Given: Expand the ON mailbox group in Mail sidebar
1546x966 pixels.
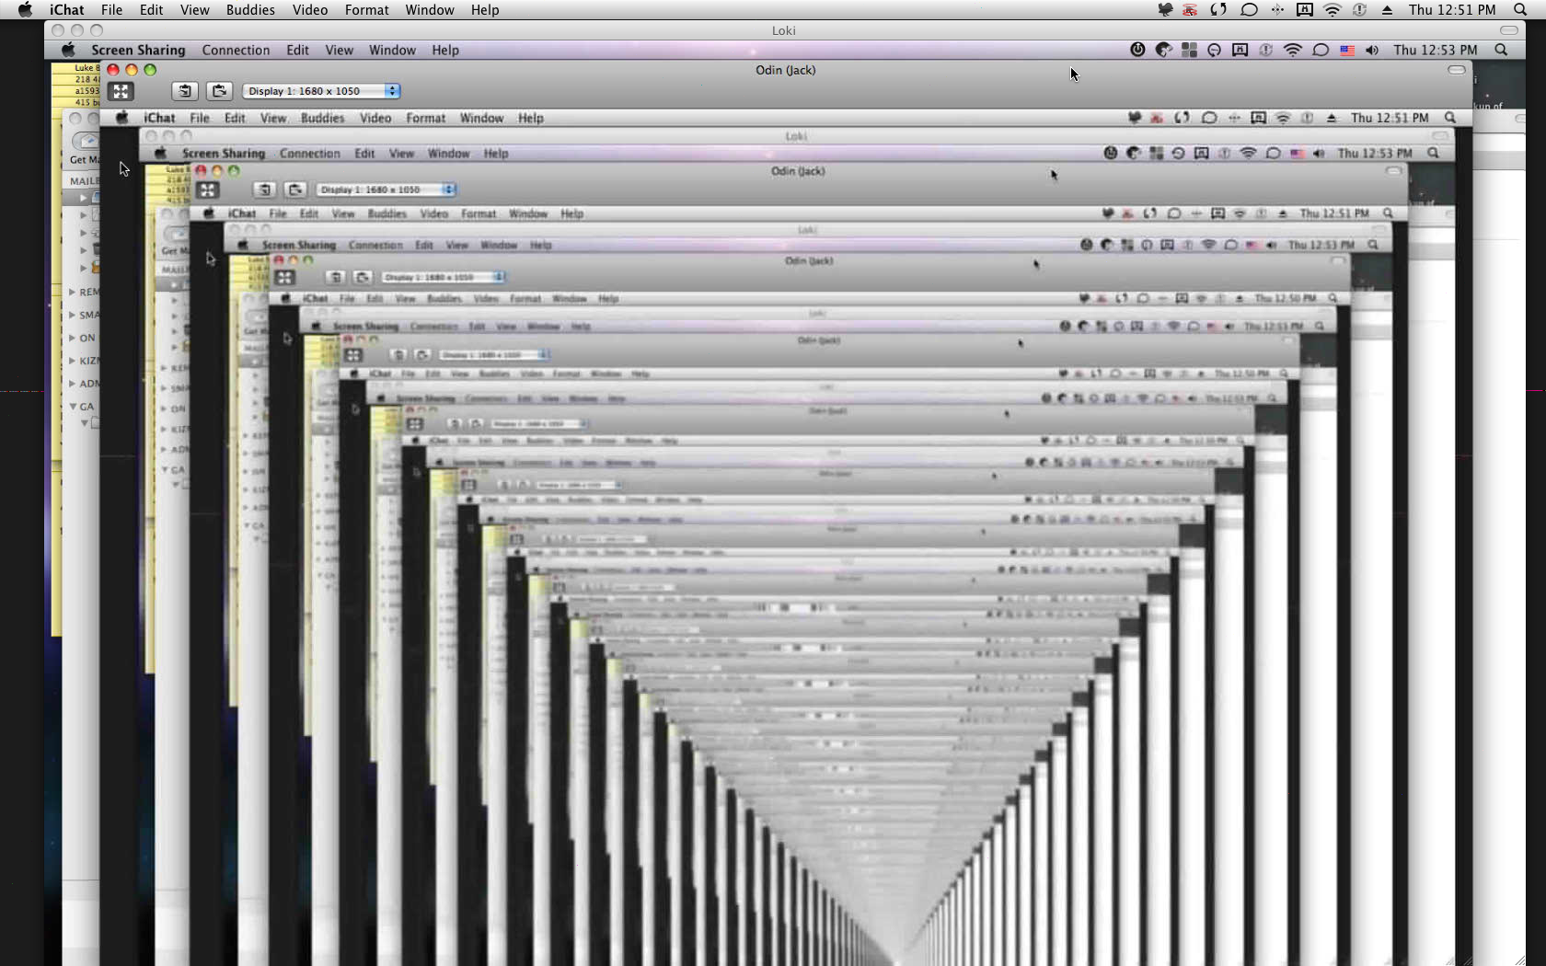Looking at the screenshot, I should point(72,338).
